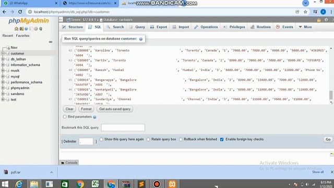Click browser back arrow

[4, 12]
